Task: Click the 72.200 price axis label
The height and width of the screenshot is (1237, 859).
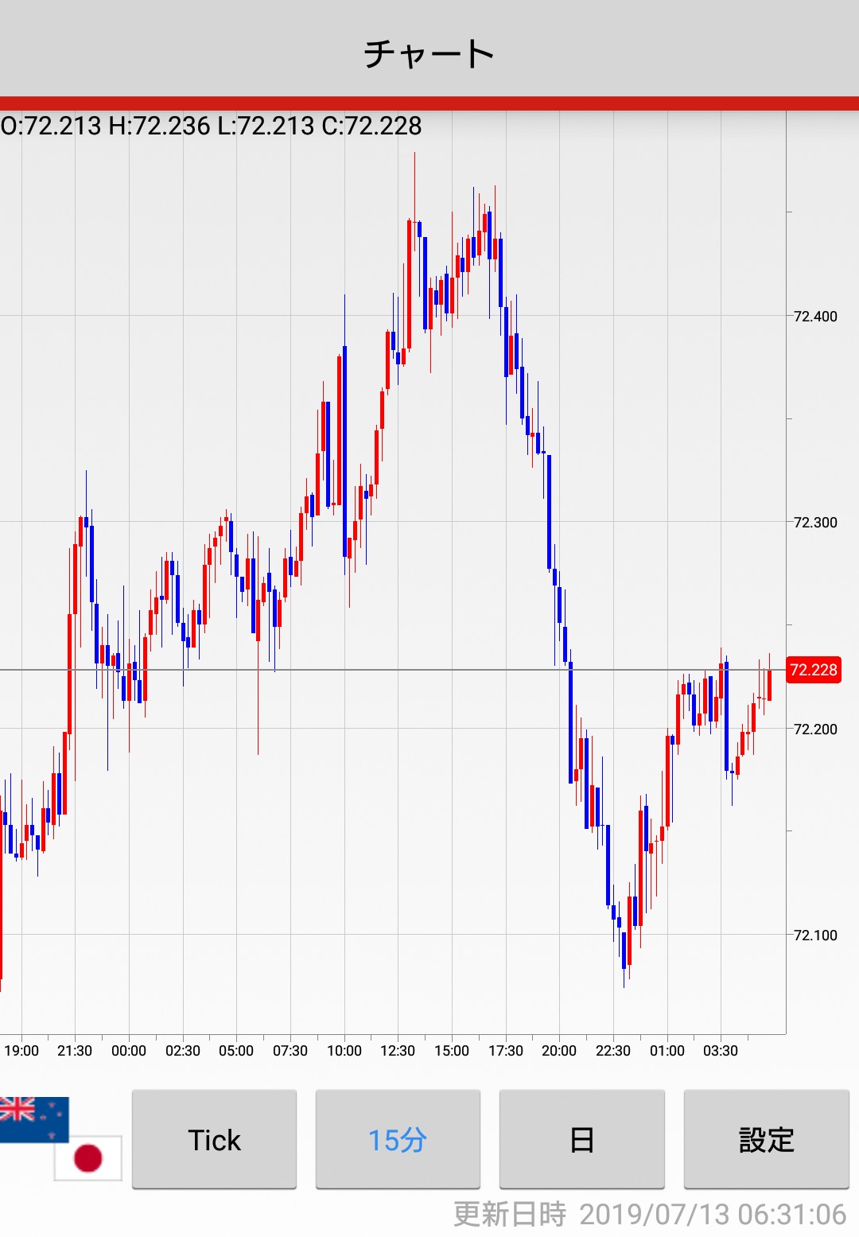Action: [x=815, y=729]
